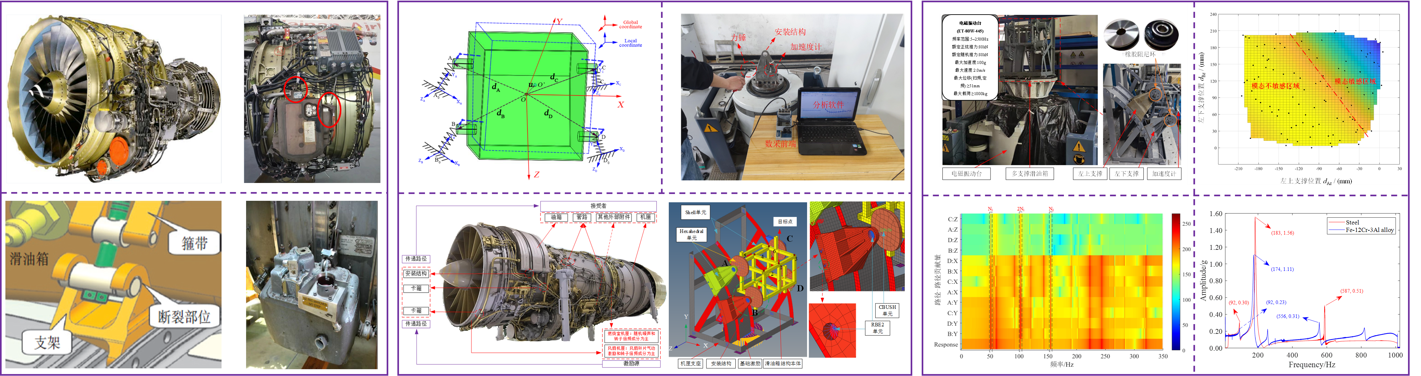Click the 激励源 box below the engine
The height and width of the screenshot is (376, 1421).
tap(631, 364)
